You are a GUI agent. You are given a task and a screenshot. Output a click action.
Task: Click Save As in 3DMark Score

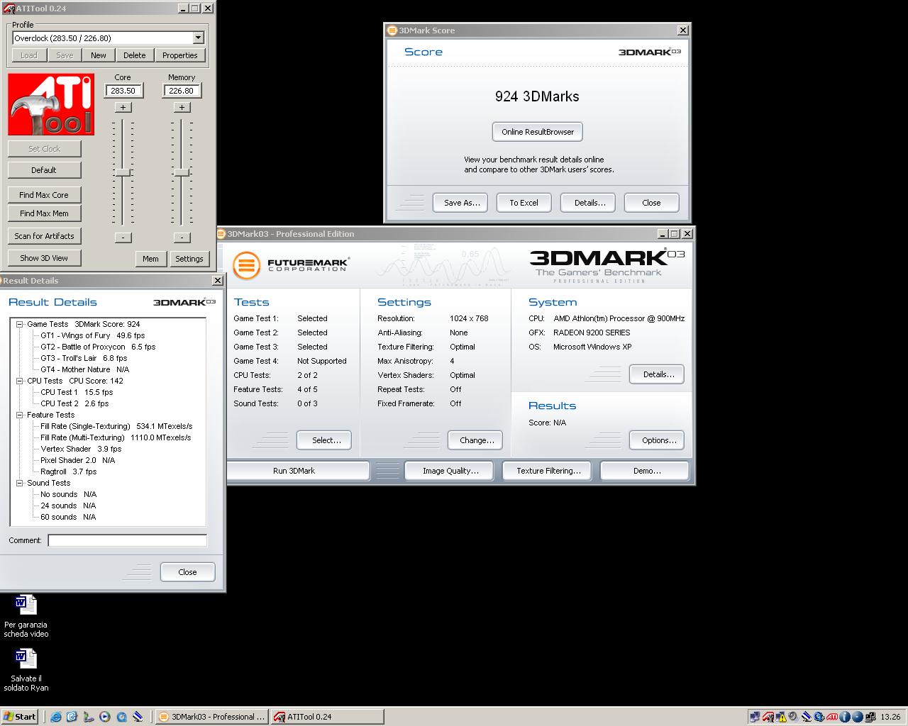462,203
